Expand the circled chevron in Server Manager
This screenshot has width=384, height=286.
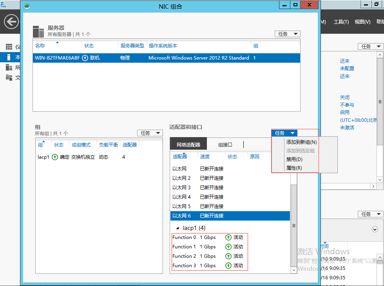tap(375, 229)
